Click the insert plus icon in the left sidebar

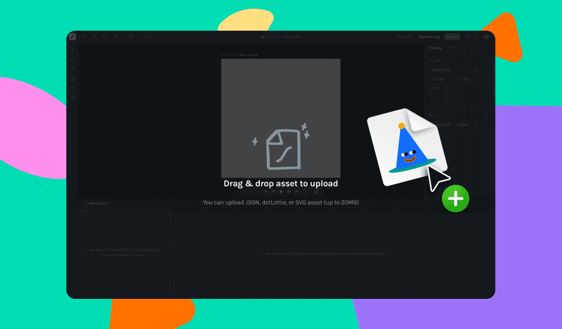tap(72, 50)
